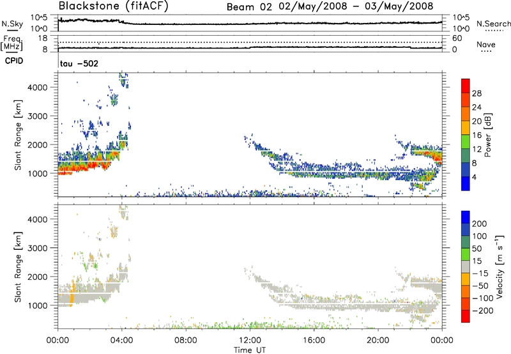Screen dimensions: 511x354
Task: Click the 3000 tick on velocity panel axis
Action: (37, 248)
